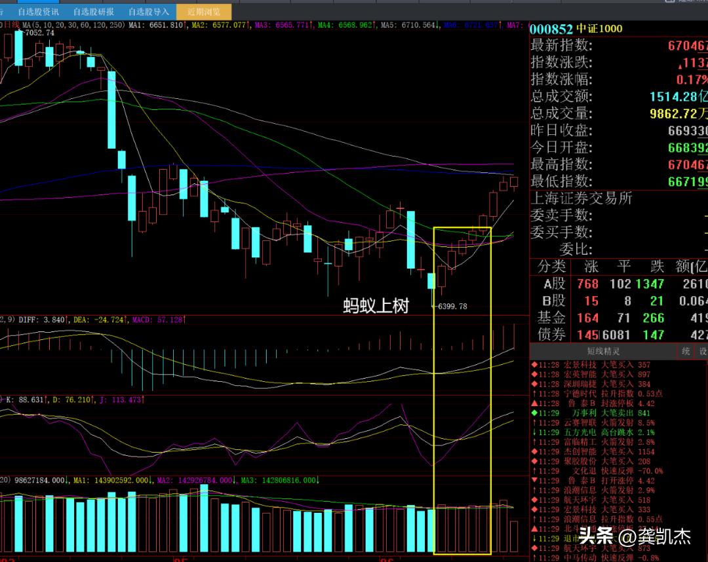Open the 自选股资讯 tab

click(x=38, y=12)
